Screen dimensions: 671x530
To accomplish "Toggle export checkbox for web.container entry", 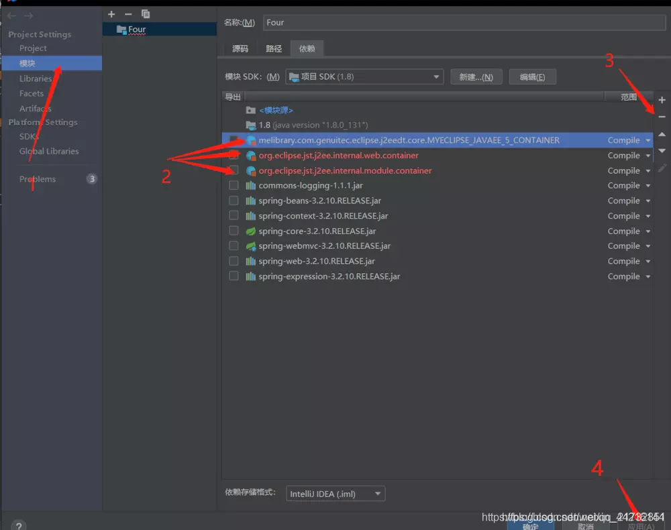I will tap(234, 155).
